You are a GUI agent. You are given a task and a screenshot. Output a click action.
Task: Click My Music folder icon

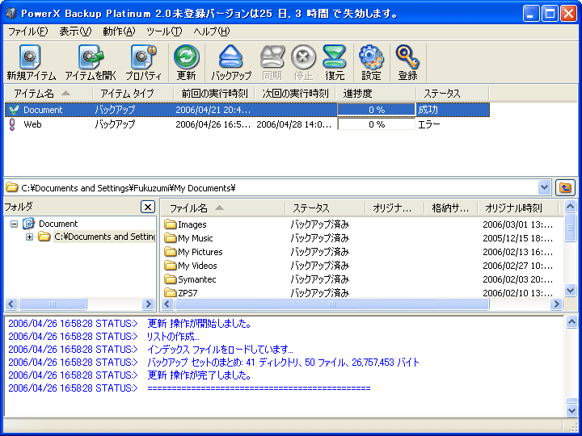tap(170, 238)
